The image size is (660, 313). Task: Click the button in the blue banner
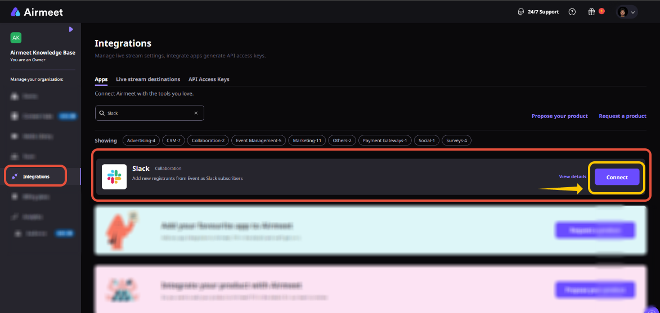point(595,230)
